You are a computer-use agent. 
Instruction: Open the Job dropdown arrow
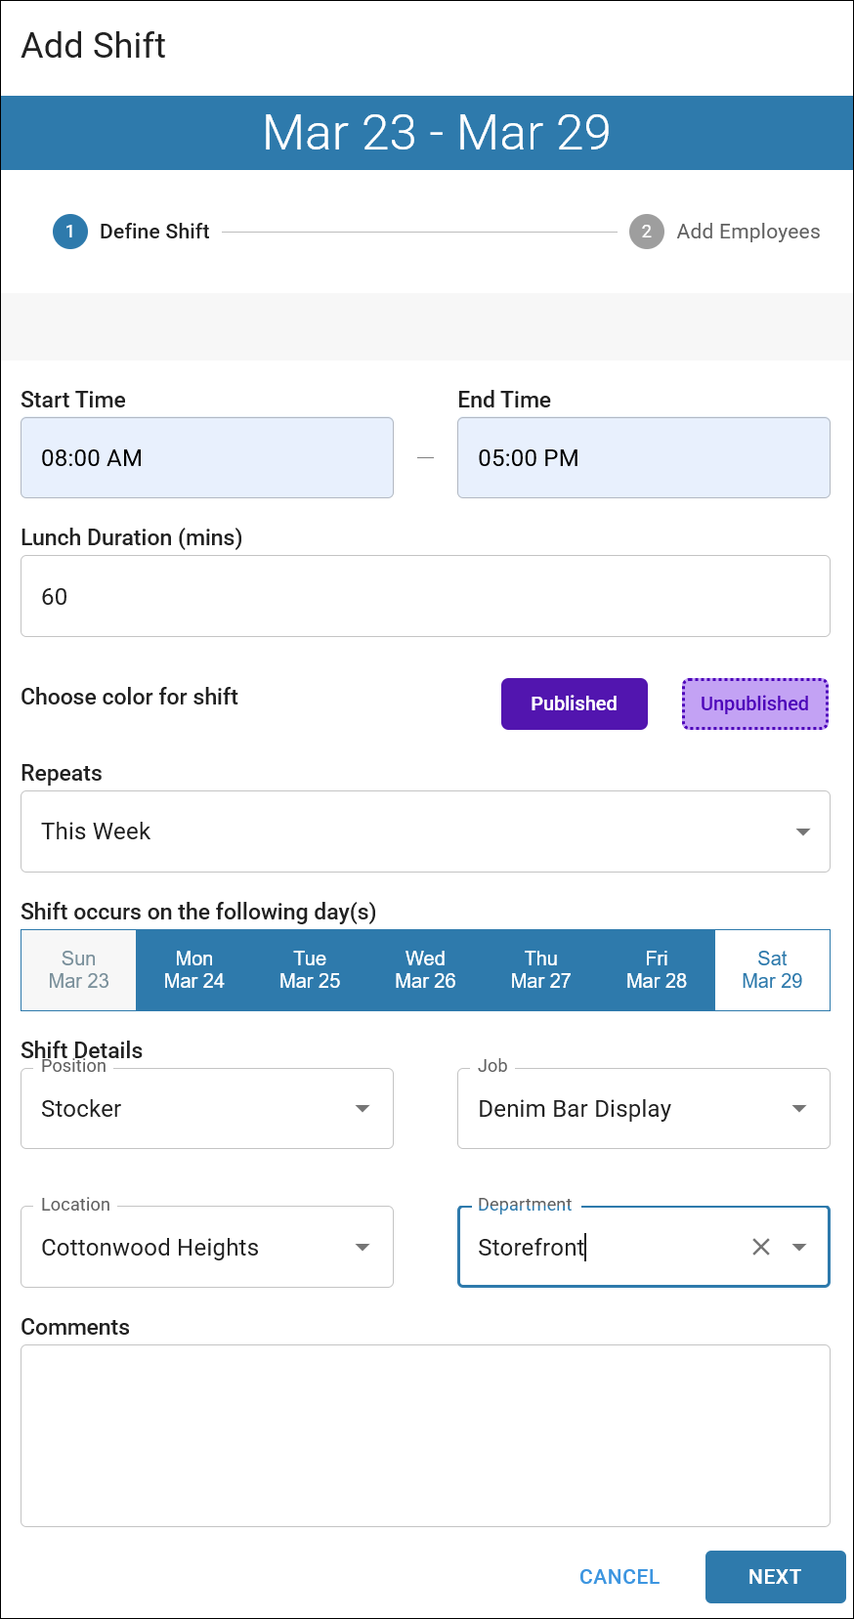(799, 1109)
